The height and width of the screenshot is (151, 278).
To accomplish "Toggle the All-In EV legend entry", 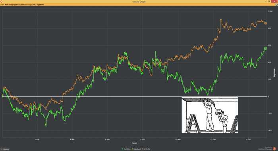I will point(146,149).
